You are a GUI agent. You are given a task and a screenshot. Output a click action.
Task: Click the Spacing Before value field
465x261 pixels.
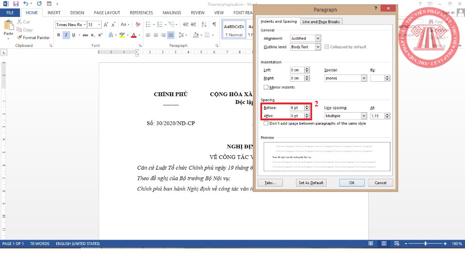[297, 108]
